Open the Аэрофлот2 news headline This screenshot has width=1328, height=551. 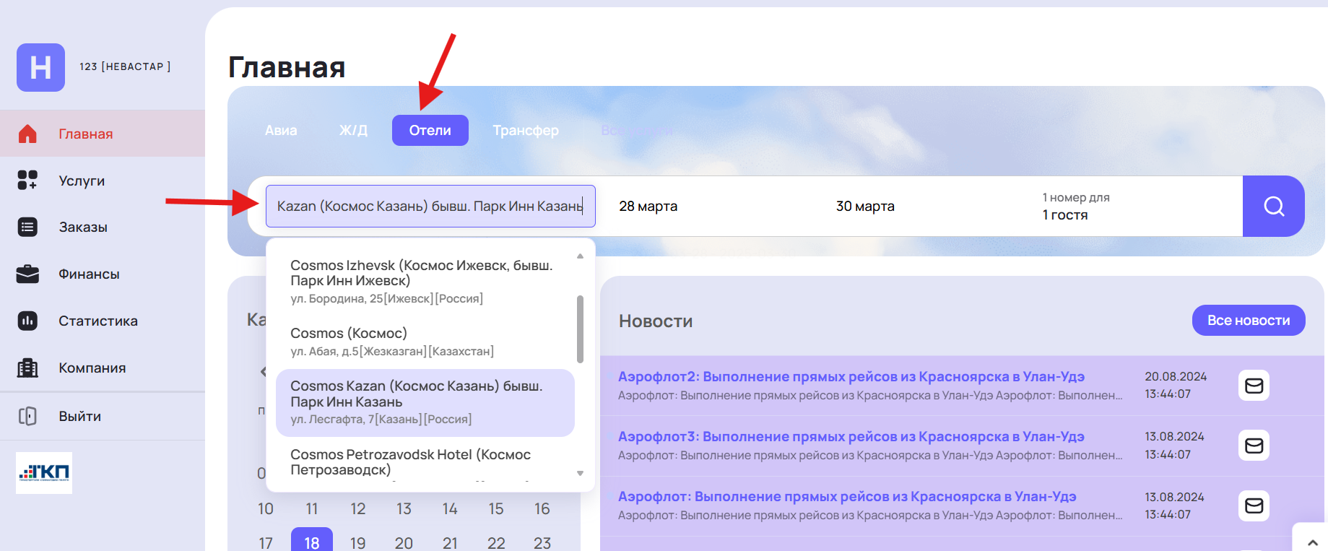(851, 376)
